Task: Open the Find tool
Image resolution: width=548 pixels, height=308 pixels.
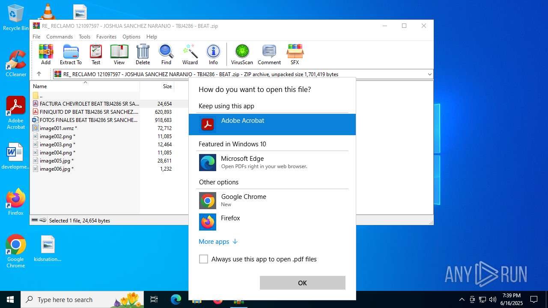Action: 166,54
